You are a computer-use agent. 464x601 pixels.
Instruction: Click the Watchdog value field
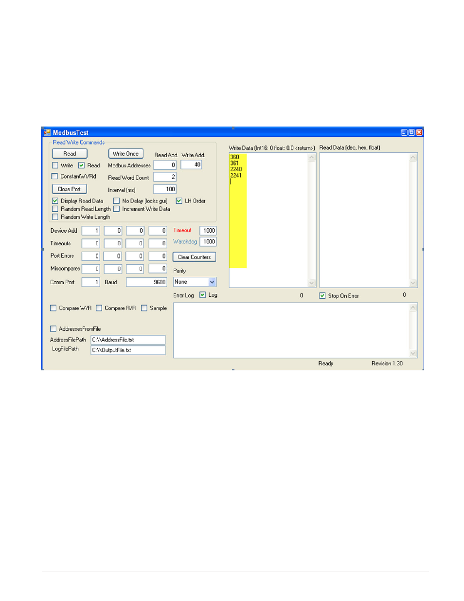coord(208,242)
